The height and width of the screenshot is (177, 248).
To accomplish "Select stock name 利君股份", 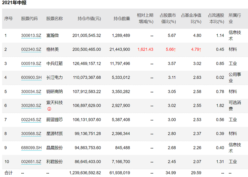I will (x=54, y=162).
